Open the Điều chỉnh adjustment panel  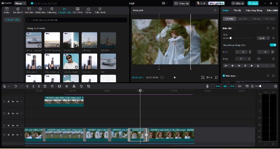[100, 10]
